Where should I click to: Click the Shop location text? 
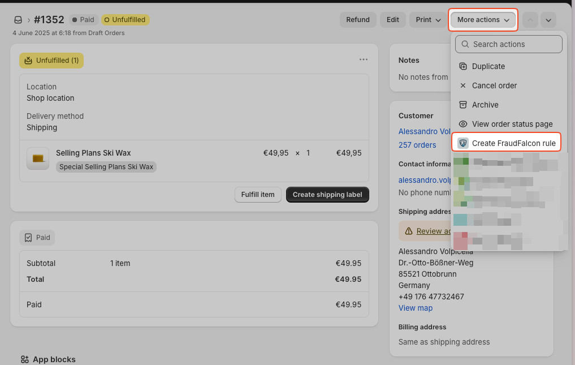click(50, 98)
